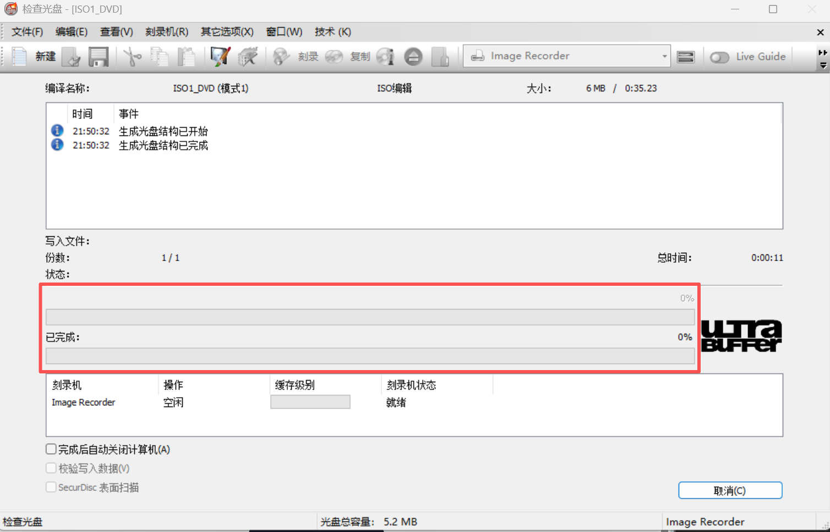Click the eject disc icon

coord(413,56)
